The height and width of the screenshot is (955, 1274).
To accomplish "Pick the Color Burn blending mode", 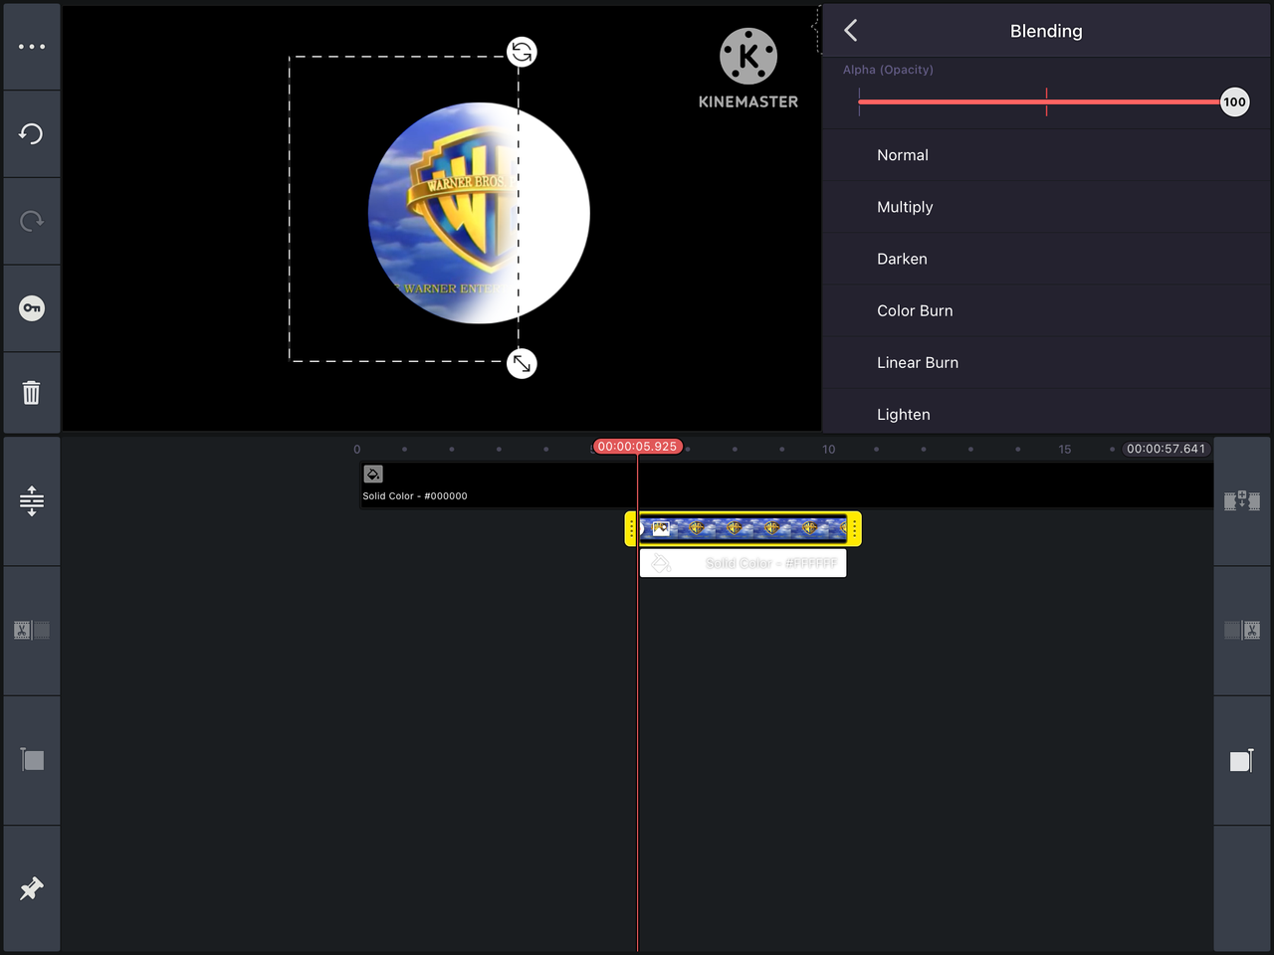I will tap(1046, 310).
